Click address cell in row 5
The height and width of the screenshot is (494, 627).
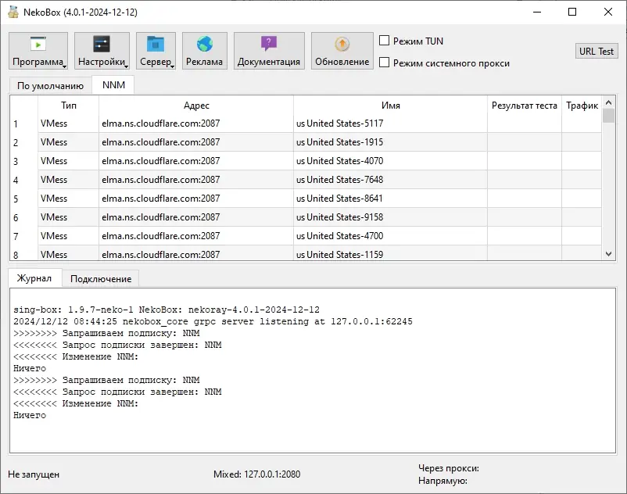(196, 199)
